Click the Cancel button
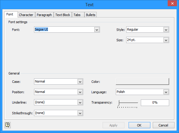This screenshot has height=133, width=179. pyautogui.click(x=163, y=125)
